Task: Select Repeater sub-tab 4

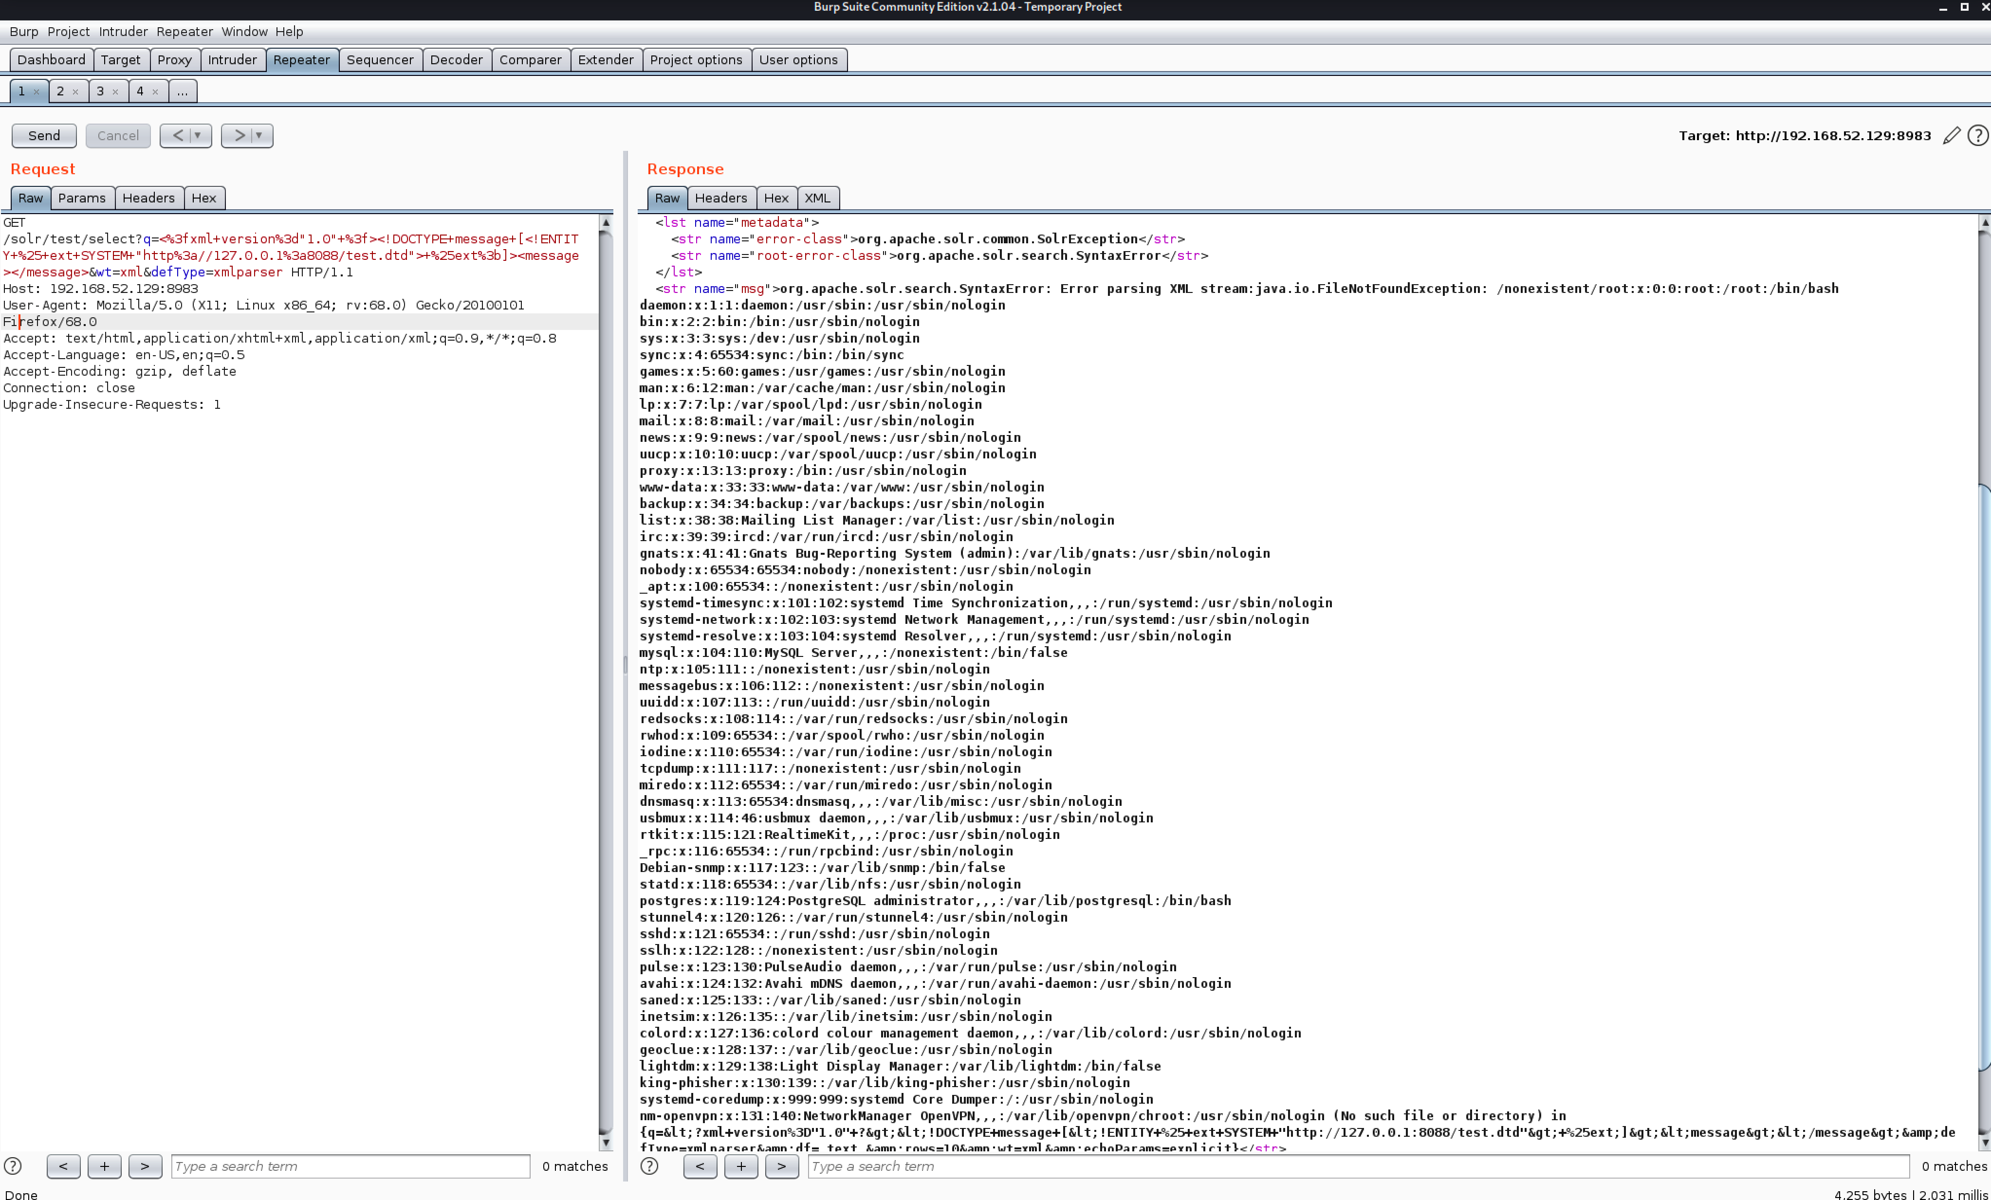Action: point(140,91)
